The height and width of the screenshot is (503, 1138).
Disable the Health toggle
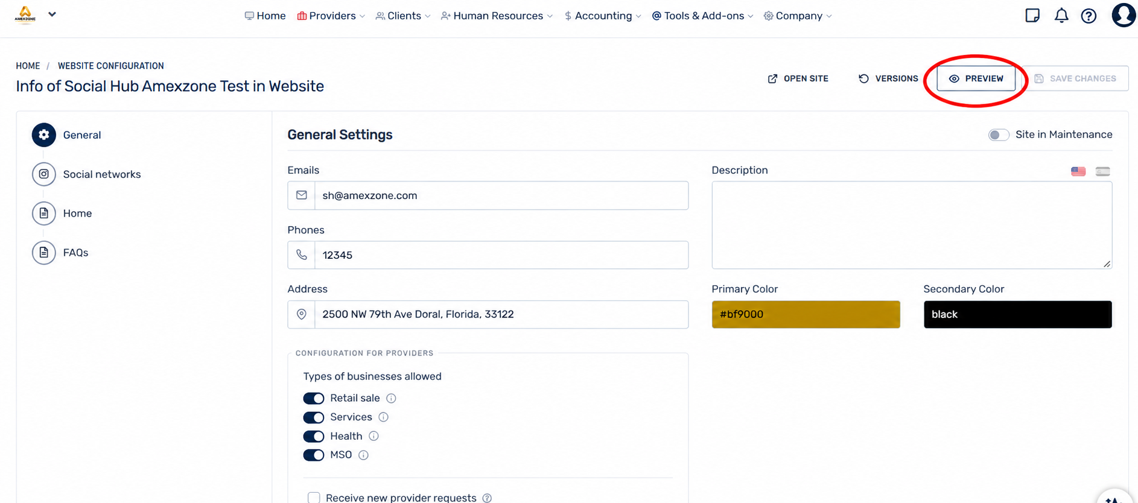(x=314, y=436)
